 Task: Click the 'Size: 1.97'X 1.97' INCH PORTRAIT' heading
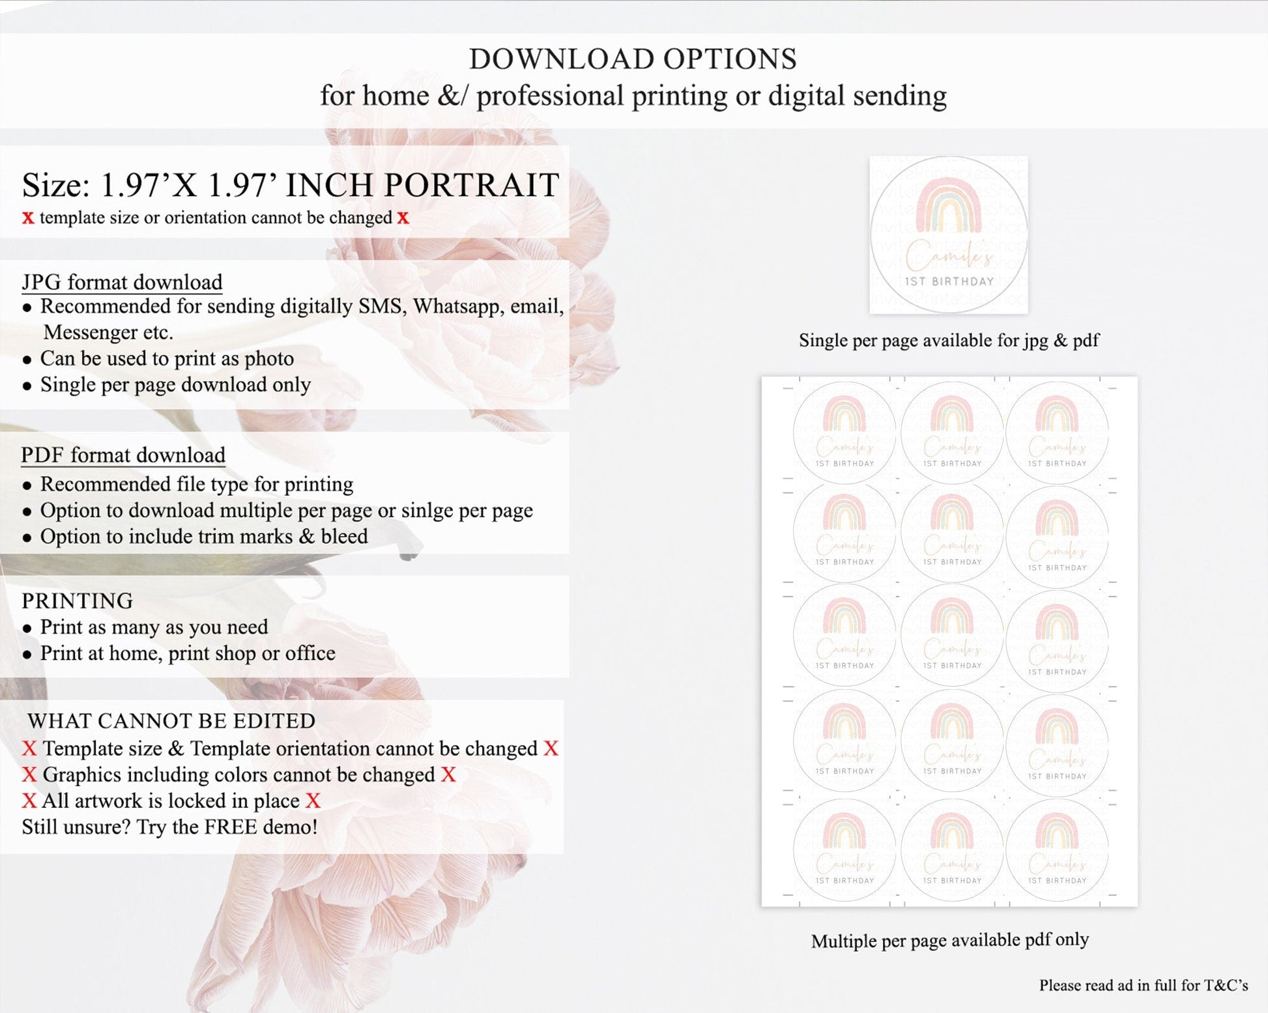(291, 185)
